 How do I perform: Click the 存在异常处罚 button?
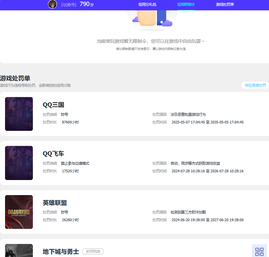pyautogui.click(x=255, y=85)
